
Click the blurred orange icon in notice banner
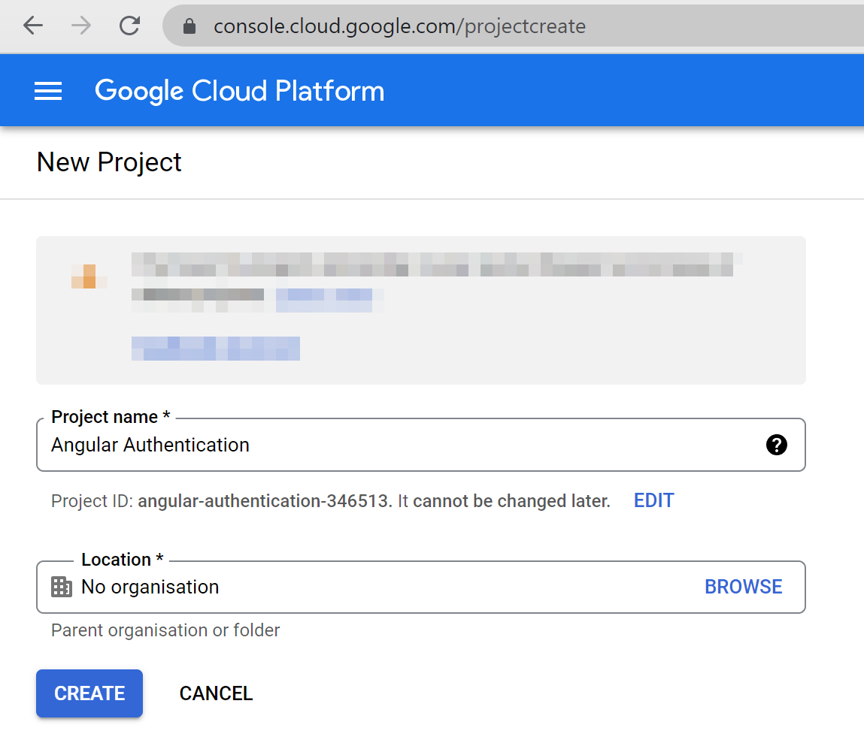(89, 276)
